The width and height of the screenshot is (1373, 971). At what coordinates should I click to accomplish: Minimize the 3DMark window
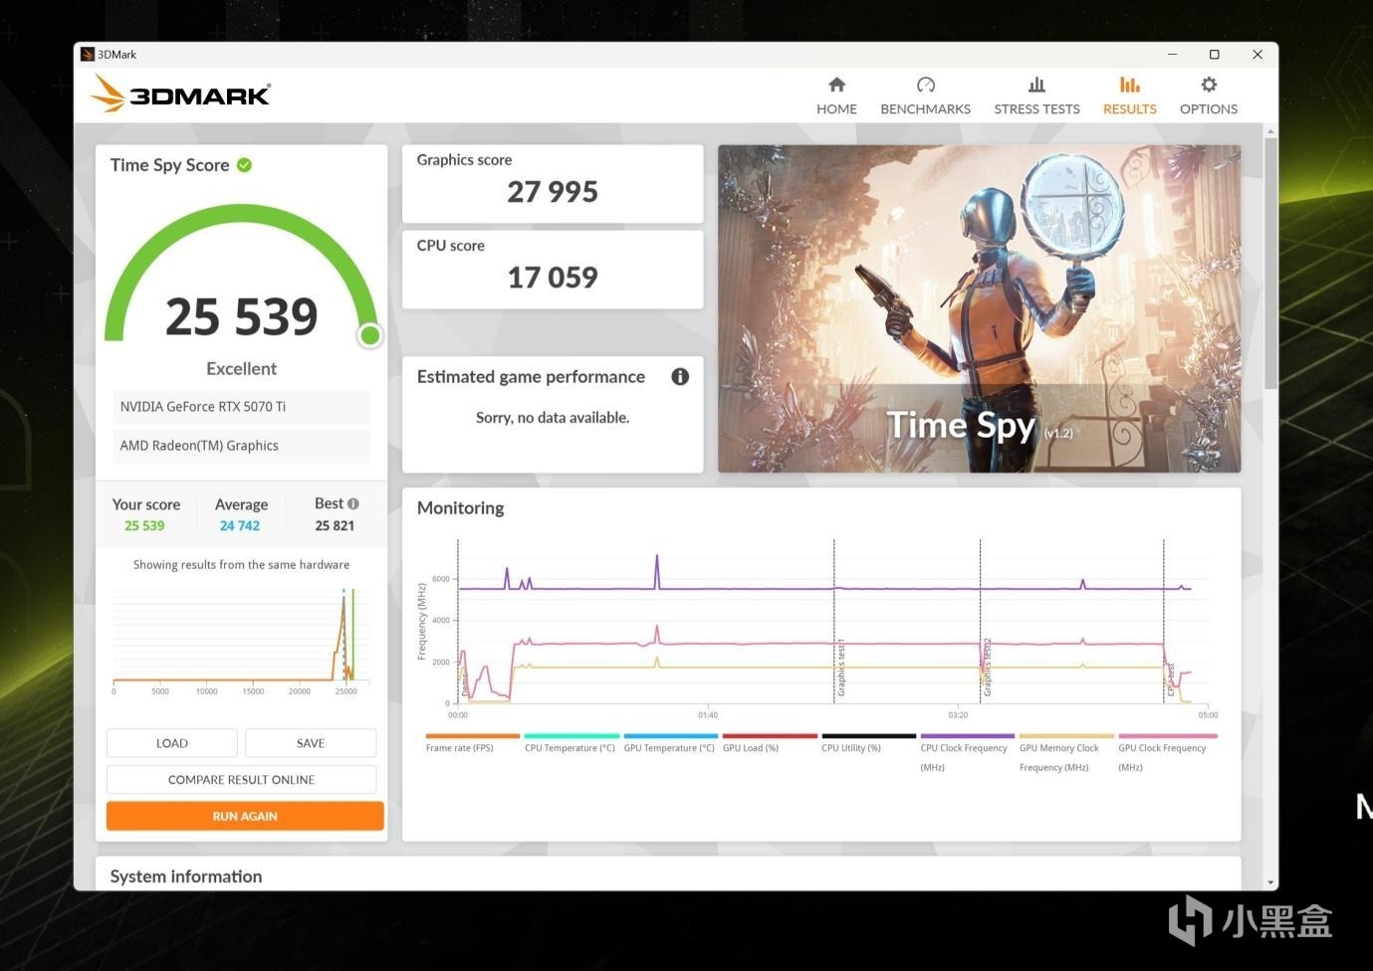[x=1173, y=55]
